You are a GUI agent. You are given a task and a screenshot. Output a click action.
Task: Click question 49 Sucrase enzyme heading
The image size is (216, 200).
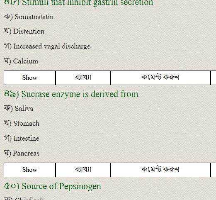(71, 94)
